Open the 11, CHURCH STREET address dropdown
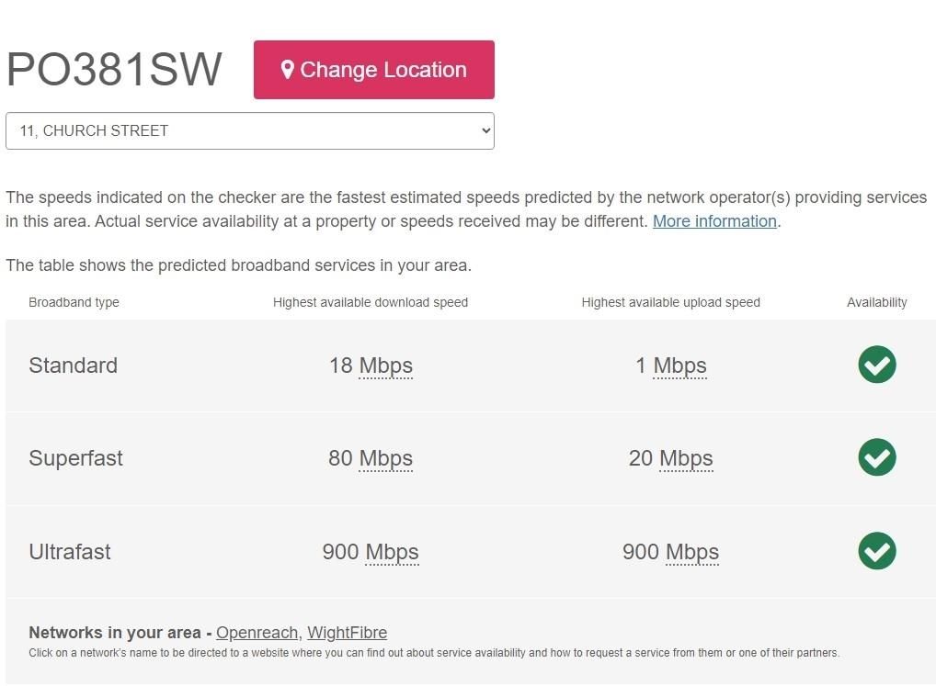Image resolution: width=936 pixels, height=686 pixels. click(x=249, y=130)
